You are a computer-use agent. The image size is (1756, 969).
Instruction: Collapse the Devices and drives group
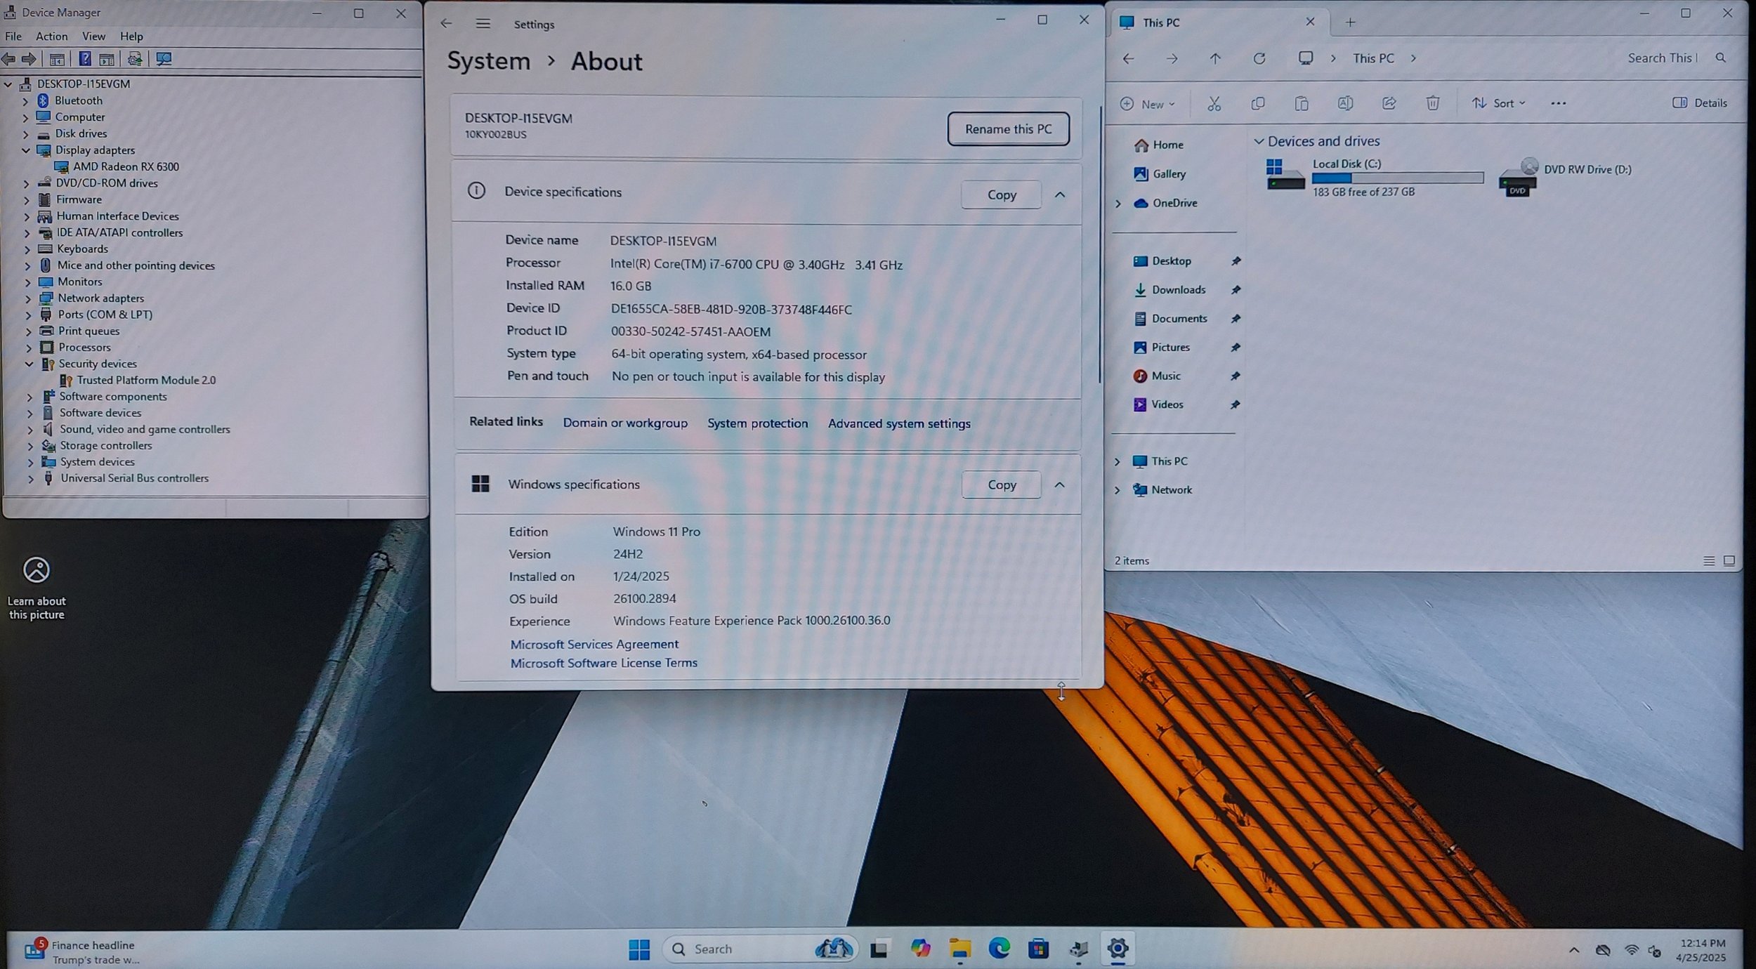(1259, 141)
